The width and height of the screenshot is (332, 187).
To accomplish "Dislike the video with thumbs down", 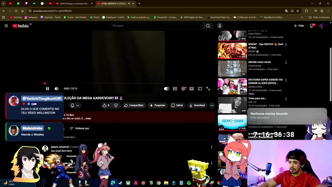I will pos(116,105).
